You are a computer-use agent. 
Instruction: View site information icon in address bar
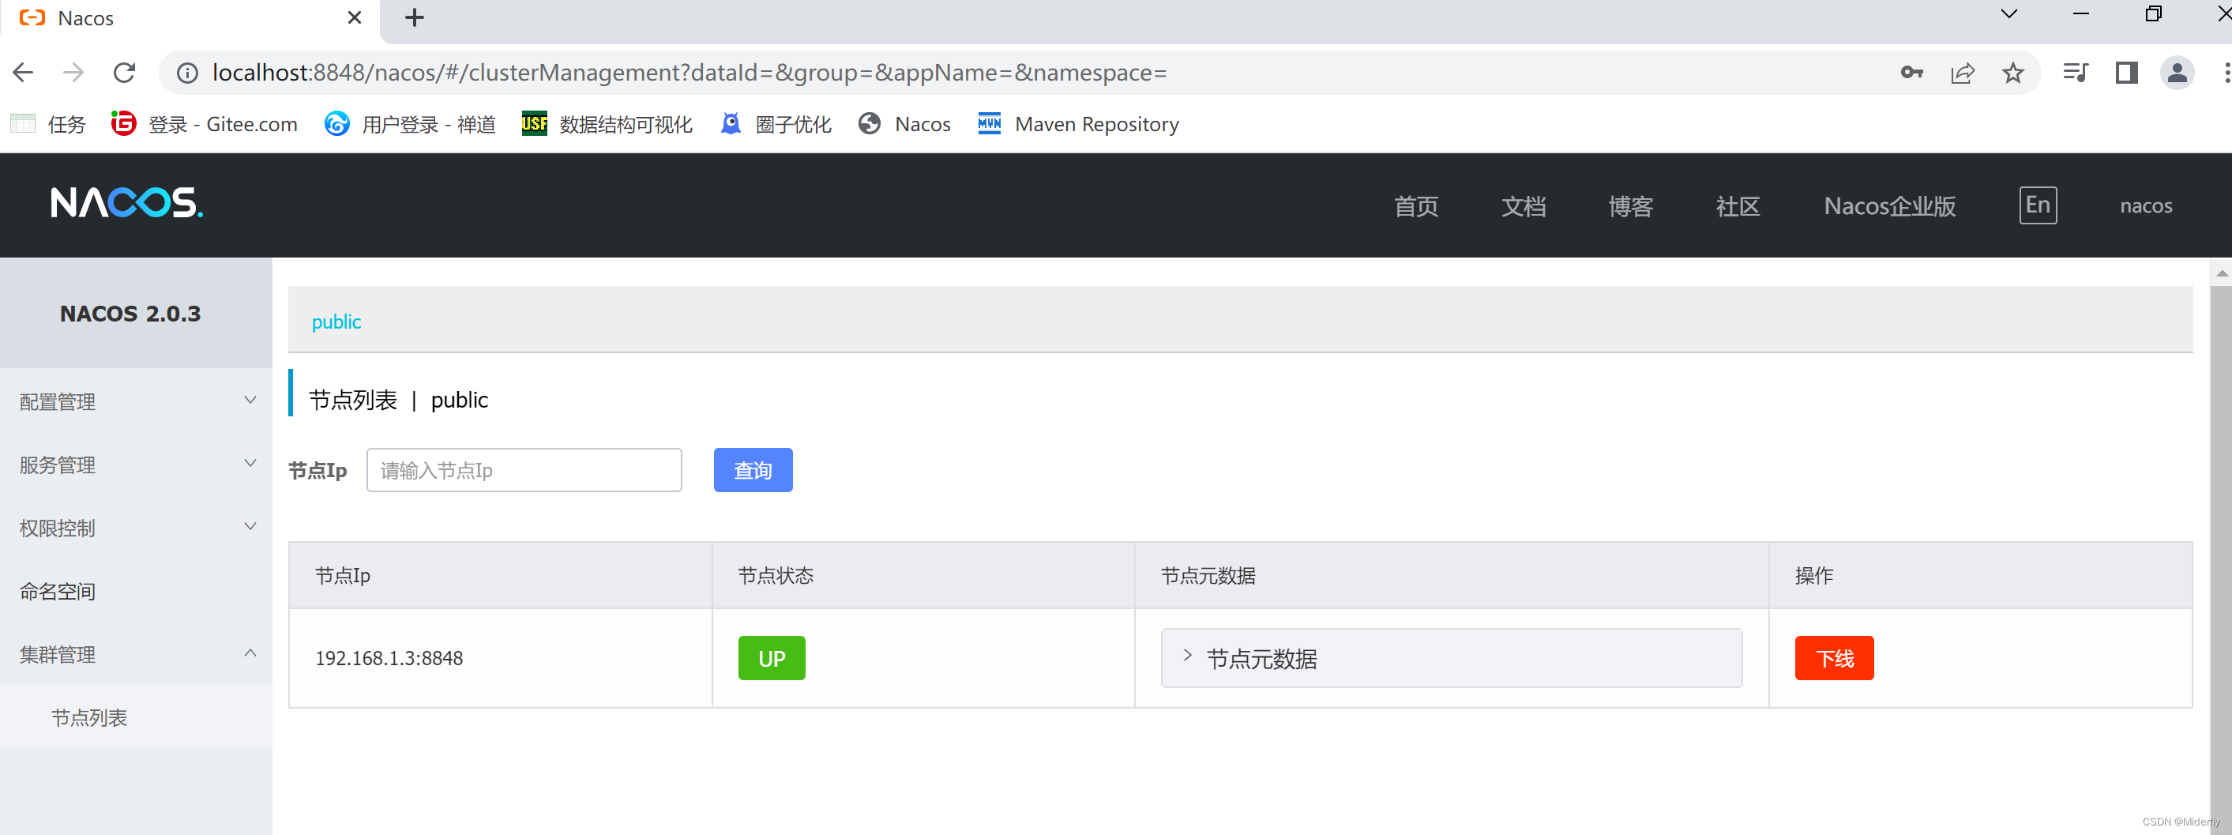[x=187, y=73]
